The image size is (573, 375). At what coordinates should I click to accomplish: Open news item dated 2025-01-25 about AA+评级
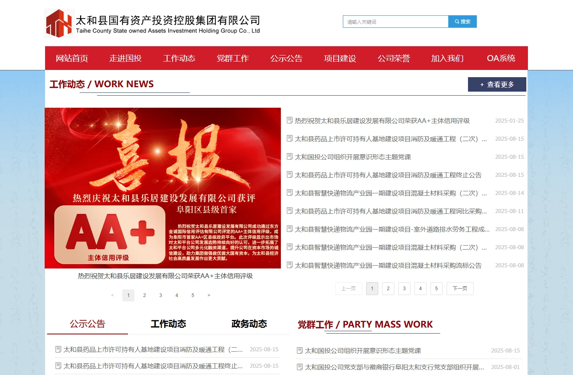tap(382, 121)
